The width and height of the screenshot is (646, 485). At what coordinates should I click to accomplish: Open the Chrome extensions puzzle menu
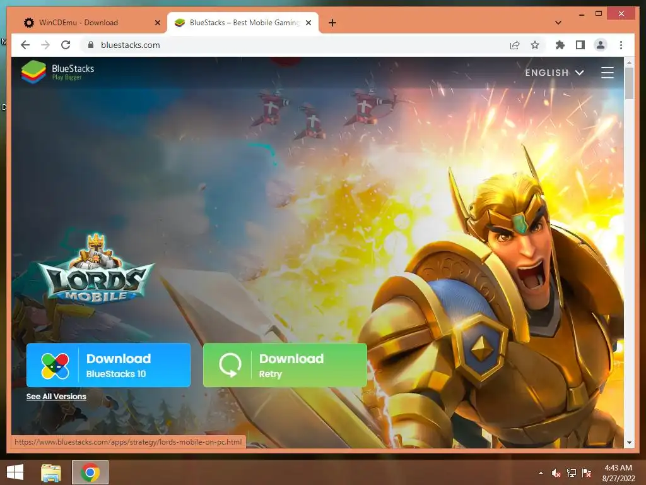[x=560, y=45]
